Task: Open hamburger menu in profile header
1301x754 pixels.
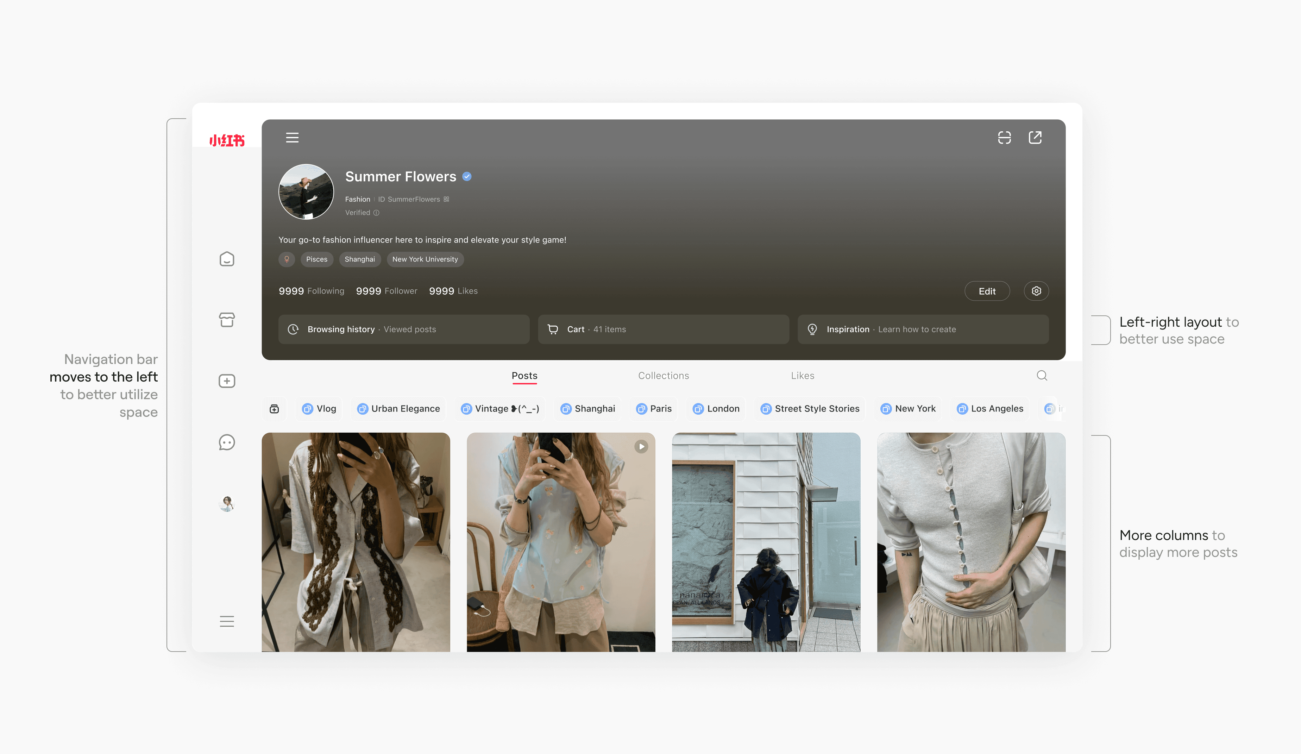Action: pos(292,137)
